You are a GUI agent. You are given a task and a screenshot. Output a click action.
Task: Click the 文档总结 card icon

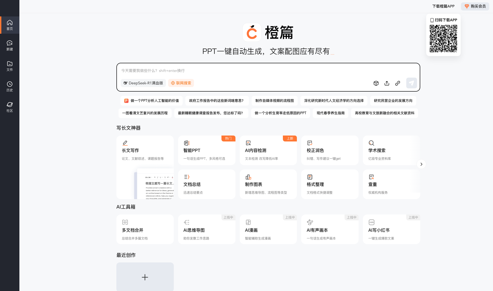pos(187,177)
